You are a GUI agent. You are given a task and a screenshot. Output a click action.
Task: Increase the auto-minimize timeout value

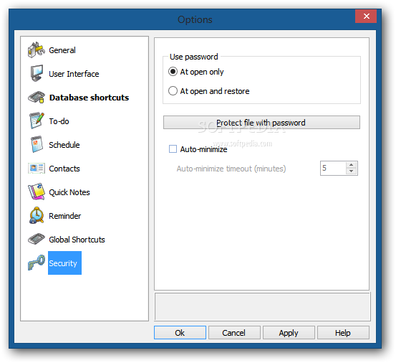pos(351,165)
